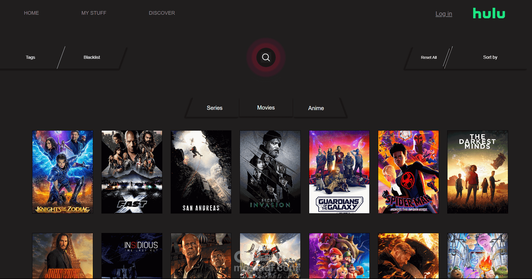This screenshot has height=279, width=532.
Task: Open the Sort by options
Action: (490, 57)
